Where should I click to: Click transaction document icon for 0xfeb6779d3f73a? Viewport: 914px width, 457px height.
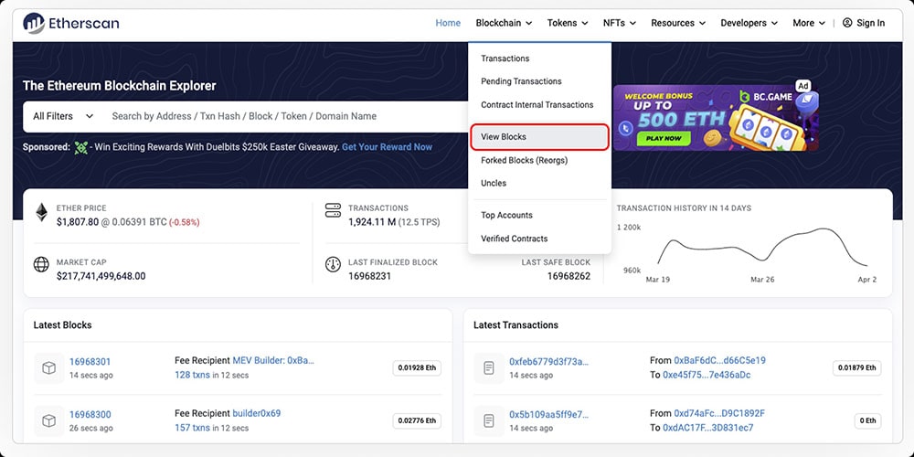click(x=490, y=367)
